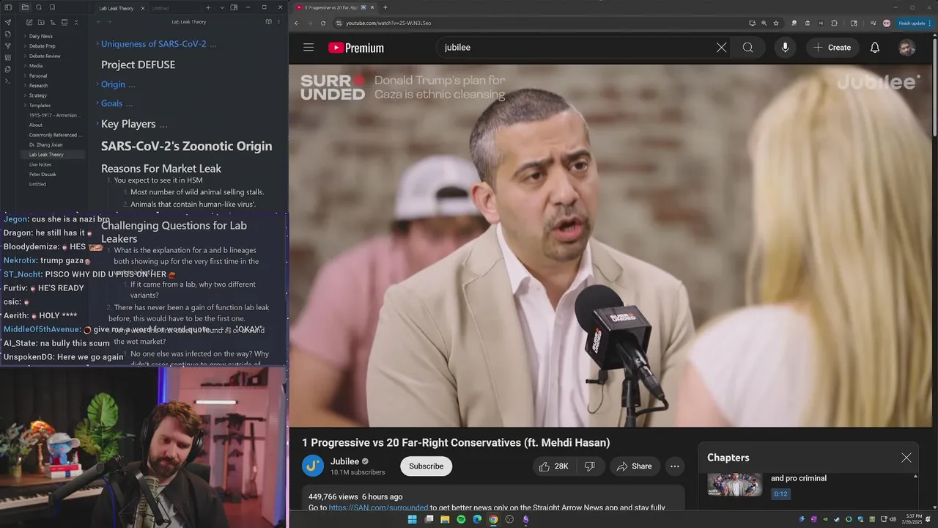Submit YouTube search magnifier button
The image size is (938, 528).
[747, 48]
